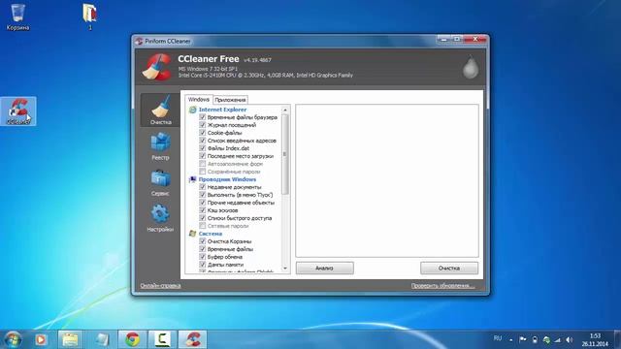Click the window title bar CCleaner icon
This screenshot has height=349, width=621.
(x=139, y=41)
